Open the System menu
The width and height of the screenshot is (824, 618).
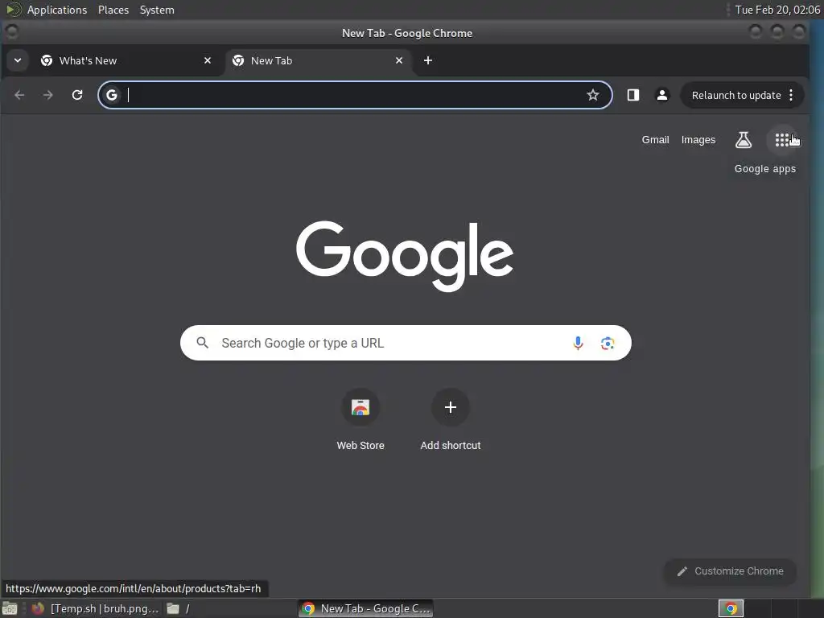point(157,10)
